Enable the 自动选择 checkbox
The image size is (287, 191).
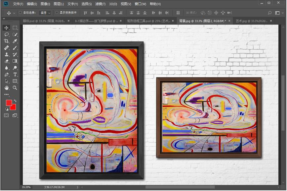pyautogui.click(x=20, y=13)
